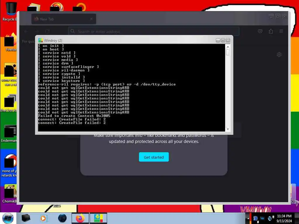
Task: Open Firefox extensions puzzle icon
Action: point(271,31)
